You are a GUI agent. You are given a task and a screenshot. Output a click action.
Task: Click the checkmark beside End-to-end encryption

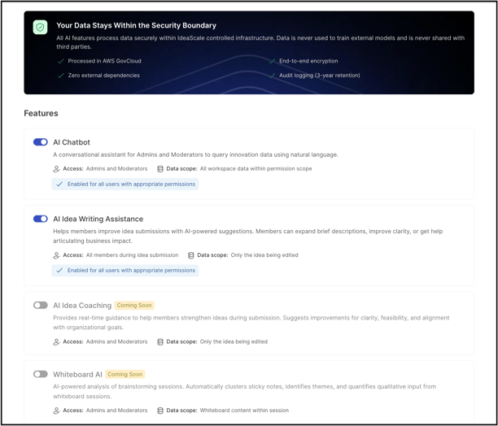pyautogui.click(x=273, y=61)
